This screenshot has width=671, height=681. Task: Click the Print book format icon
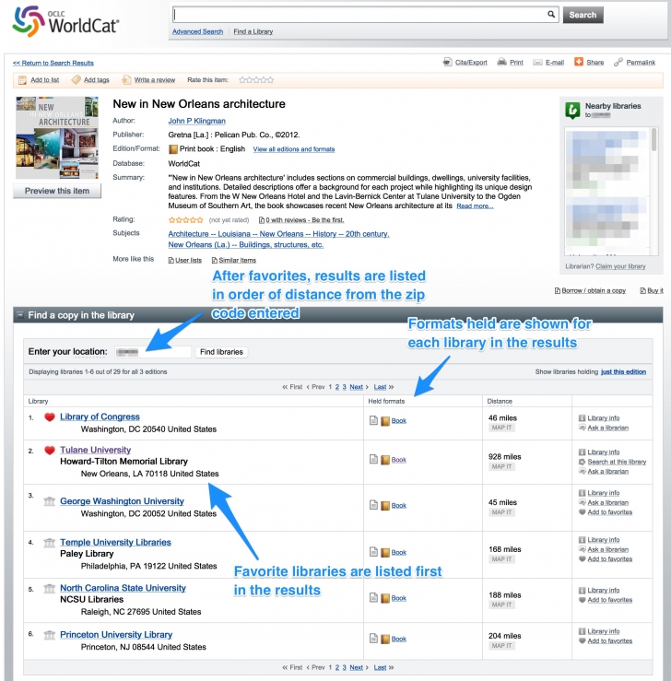tap(173, 149)
